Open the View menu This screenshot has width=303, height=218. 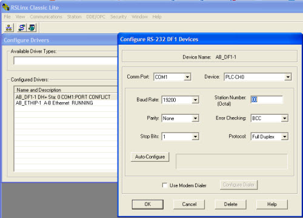20,17
